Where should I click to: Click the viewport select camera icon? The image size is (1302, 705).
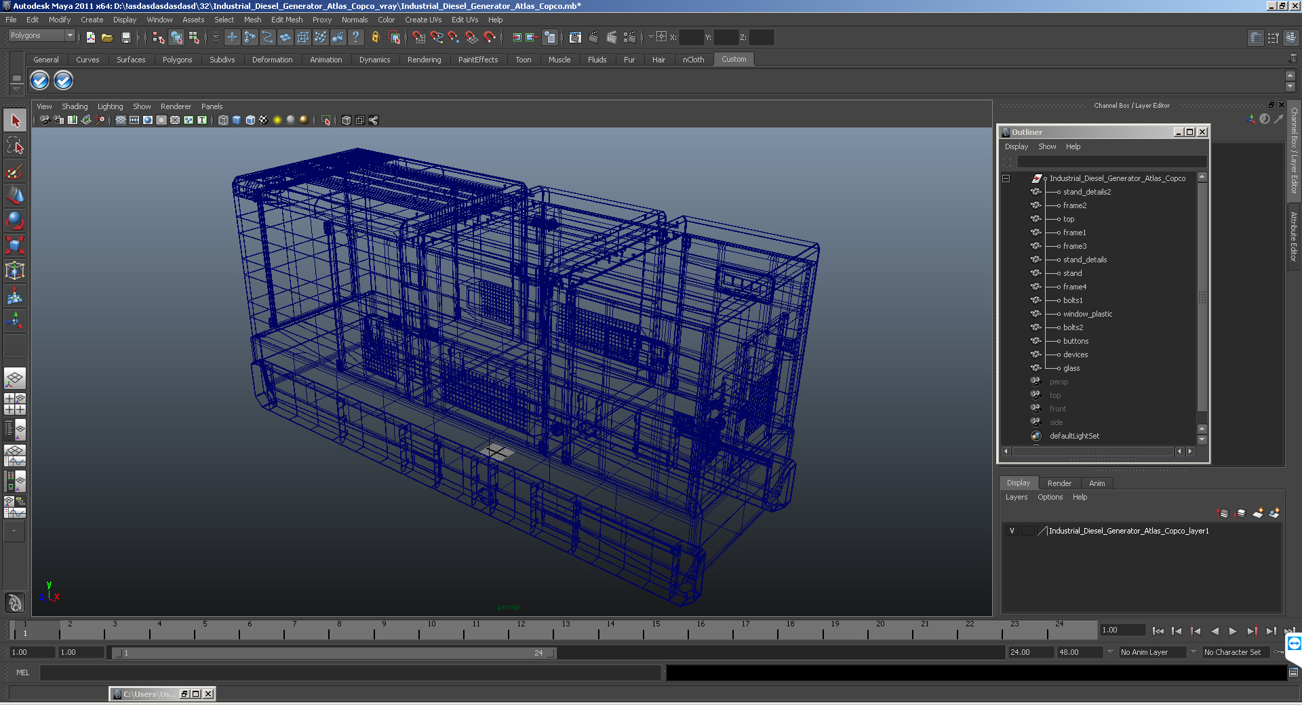[x=45, y=120]
